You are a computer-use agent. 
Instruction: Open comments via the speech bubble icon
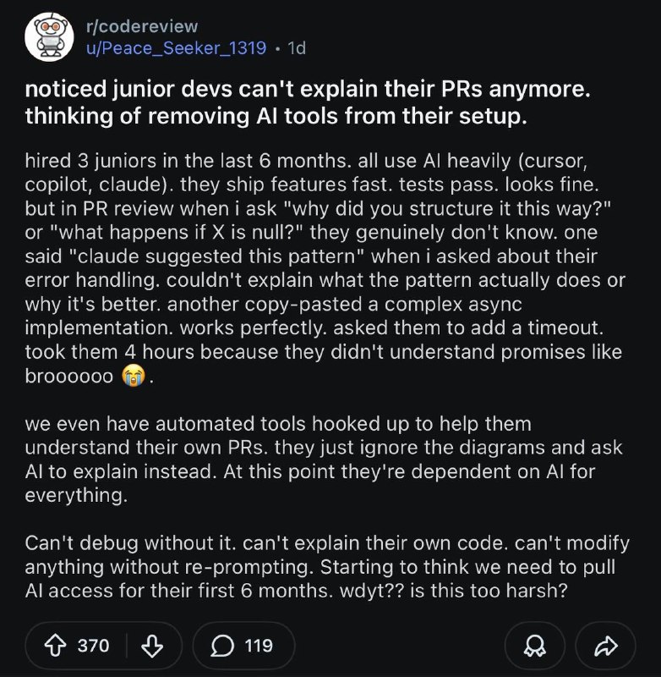coord(222,646)
